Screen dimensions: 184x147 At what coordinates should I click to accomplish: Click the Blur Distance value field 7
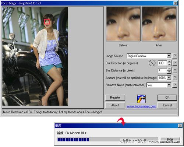coord(162,70)
